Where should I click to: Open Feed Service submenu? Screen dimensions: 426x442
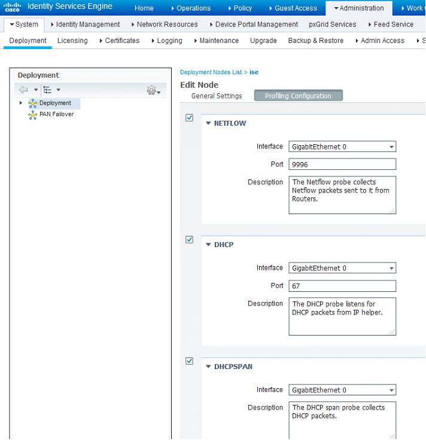click(391, 25)
